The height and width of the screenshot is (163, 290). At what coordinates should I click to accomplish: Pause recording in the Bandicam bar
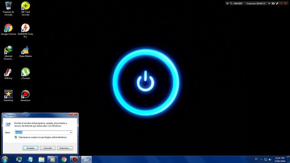click(x=281, y=4)
